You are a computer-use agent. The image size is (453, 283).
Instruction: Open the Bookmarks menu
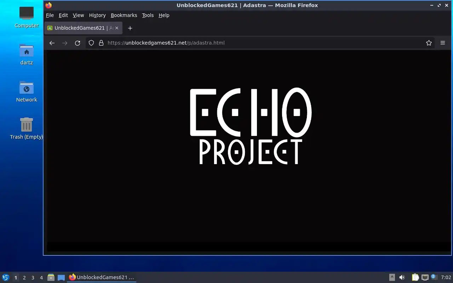[x=124, y=15]
